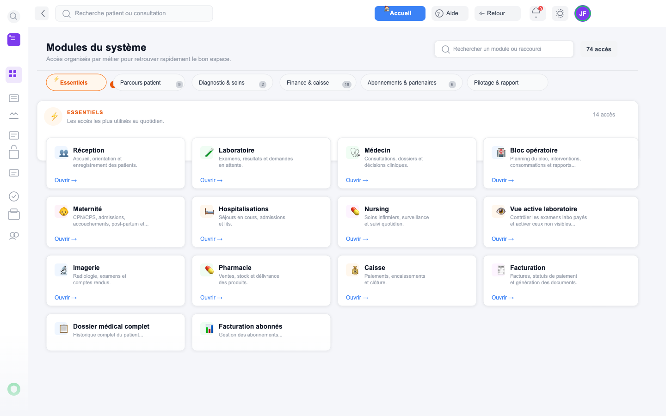Click the Imagerie microscope icon

click(62, 270)
